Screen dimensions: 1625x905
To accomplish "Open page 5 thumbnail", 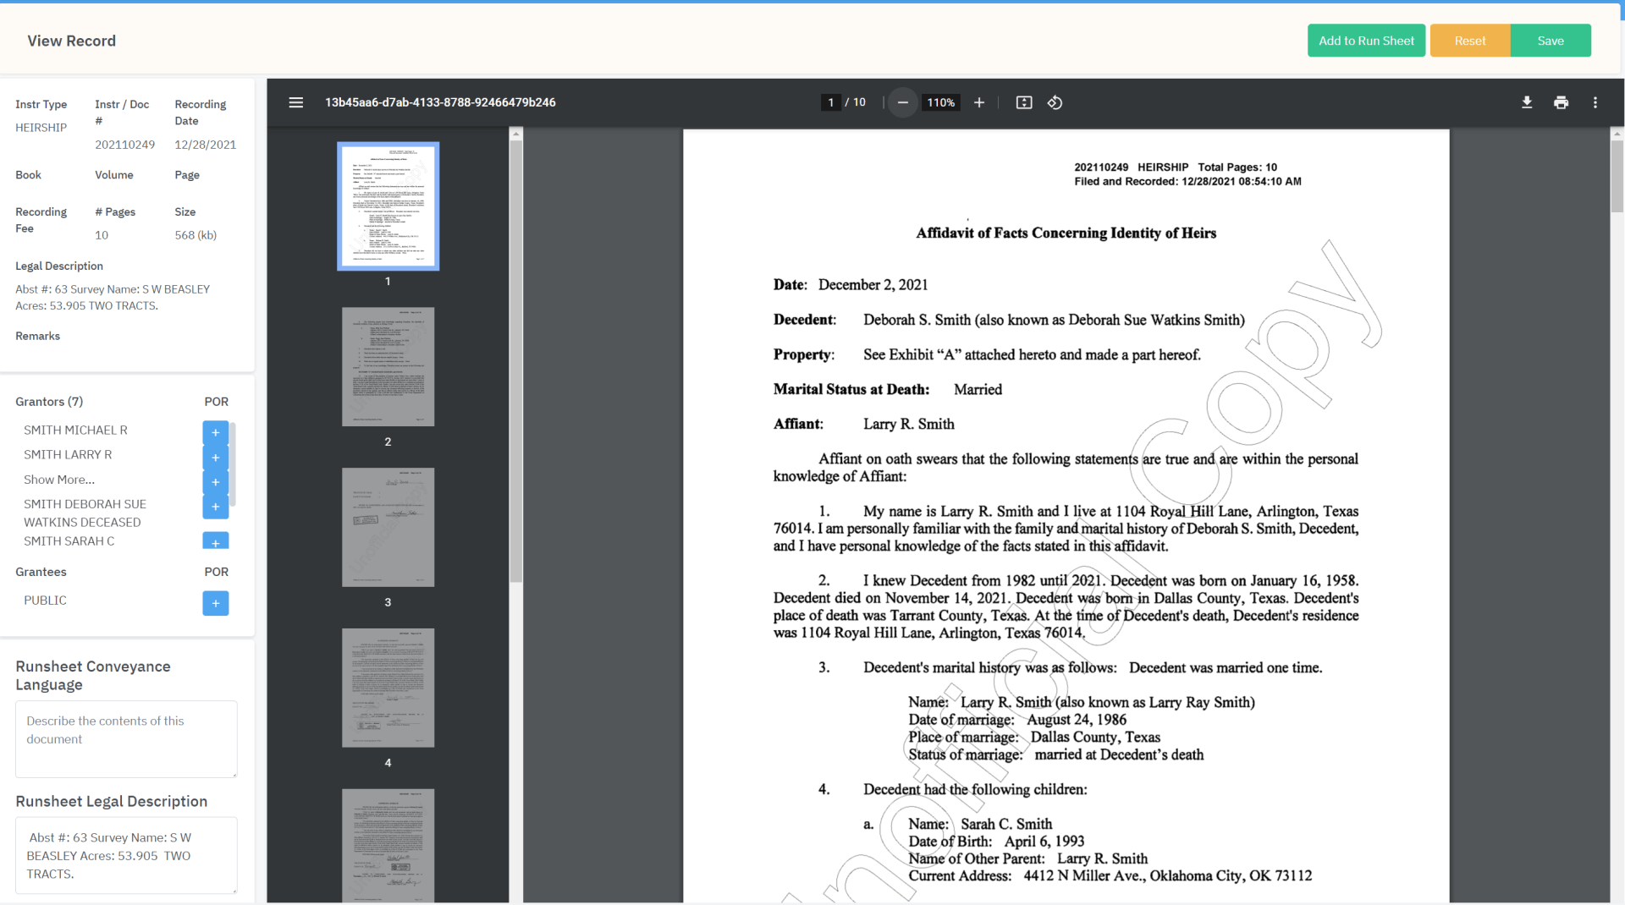I will pyautogui.click(x=388, y=845).
